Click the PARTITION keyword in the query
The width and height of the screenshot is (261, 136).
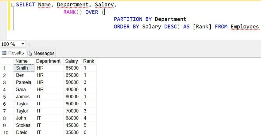(x=128, y=19)
